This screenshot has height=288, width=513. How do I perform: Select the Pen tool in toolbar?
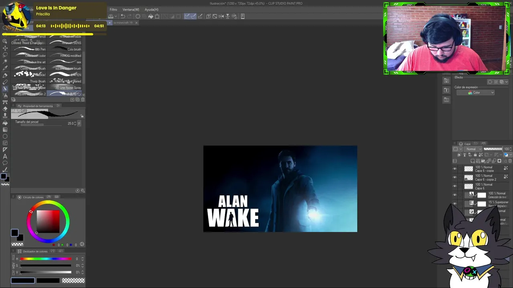(x=5, y=75)
